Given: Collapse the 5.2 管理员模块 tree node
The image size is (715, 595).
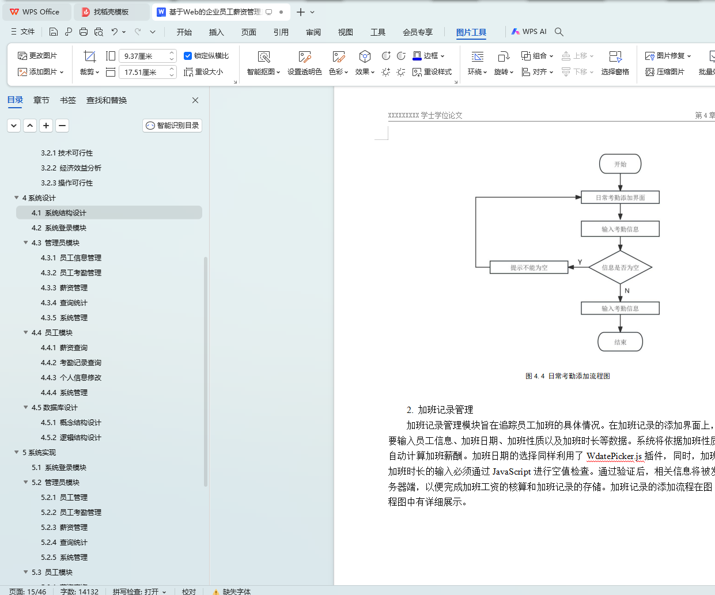Looking at the screenshot, I should [26, 482].
